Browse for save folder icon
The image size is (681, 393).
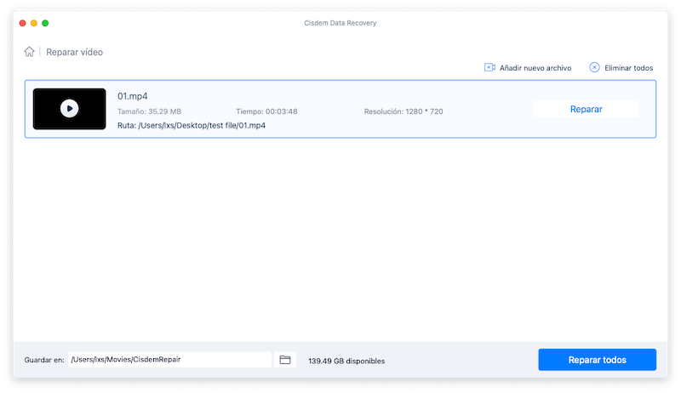click(285, 360)
